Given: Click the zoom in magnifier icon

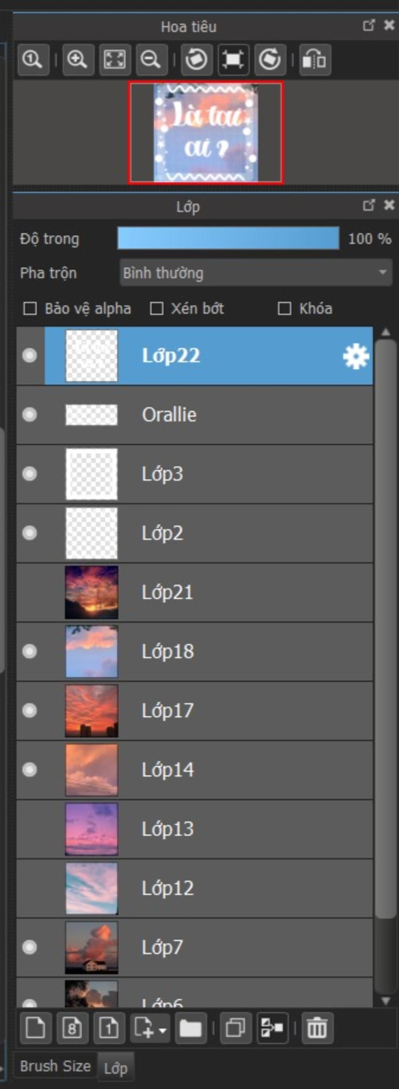Looking at the screenshot, I should [78, 59].
